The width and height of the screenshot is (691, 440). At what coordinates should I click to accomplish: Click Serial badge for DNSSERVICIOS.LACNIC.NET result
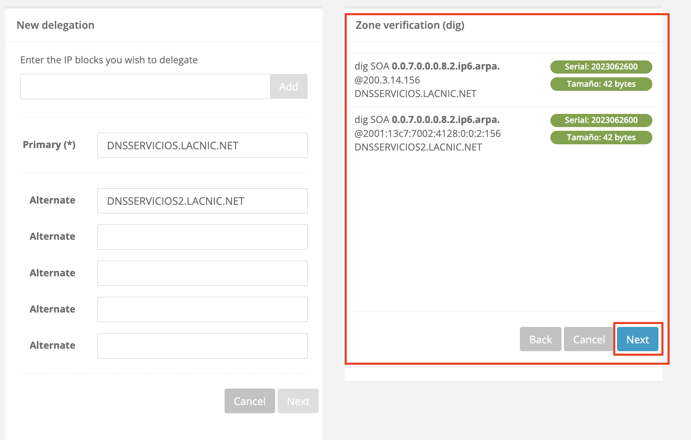click(x=601, y=67)
